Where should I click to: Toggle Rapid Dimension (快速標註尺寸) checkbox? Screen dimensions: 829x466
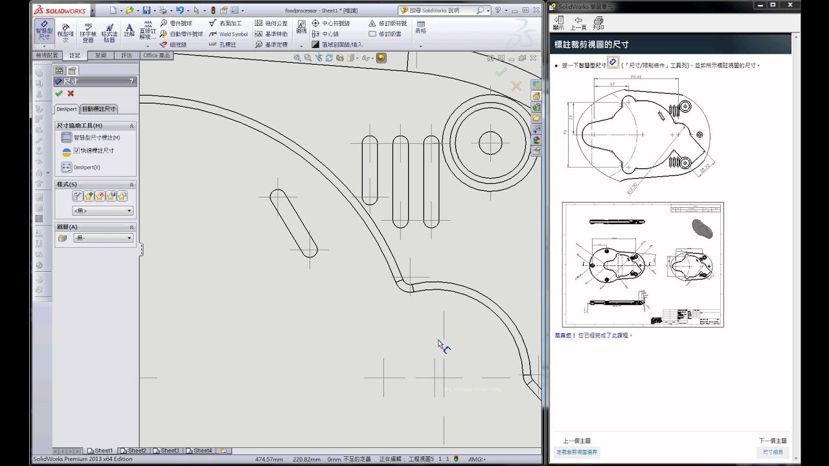[76, 150]
